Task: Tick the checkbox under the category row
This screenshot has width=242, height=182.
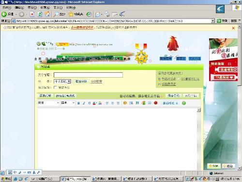Action: (x=55, y=87)
